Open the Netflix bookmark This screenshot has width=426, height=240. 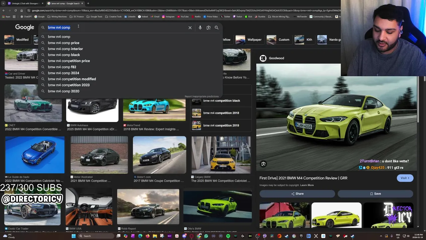tap(196, 17)
